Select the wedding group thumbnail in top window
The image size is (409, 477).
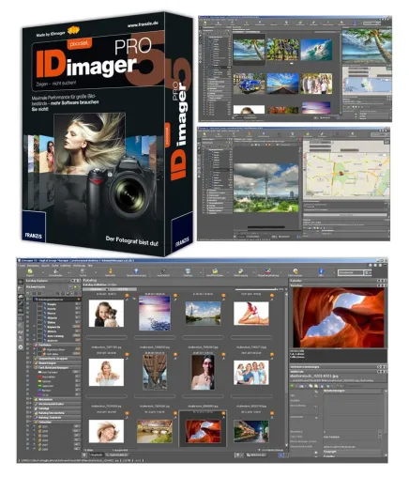coord(316,84)
